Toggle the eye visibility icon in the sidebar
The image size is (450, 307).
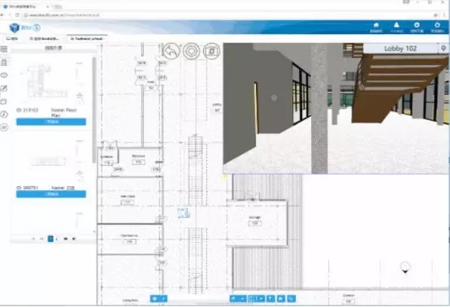4,76
